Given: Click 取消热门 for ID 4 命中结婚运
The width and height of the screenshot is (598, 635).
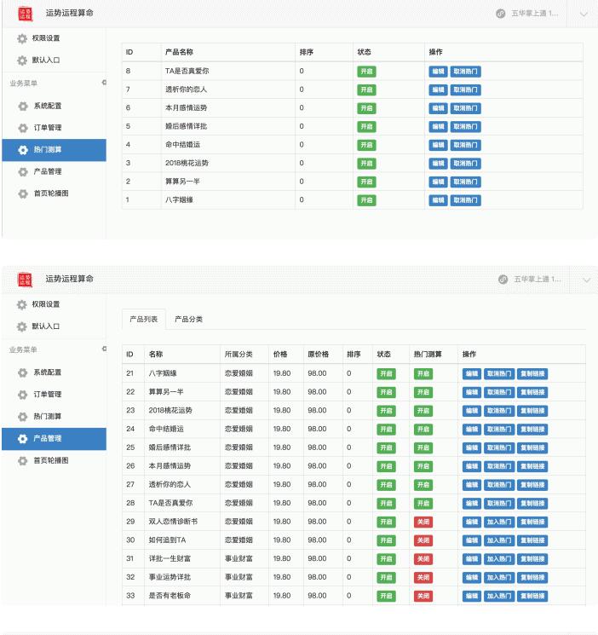Looking at the screenshot, I should click(465, 145).
